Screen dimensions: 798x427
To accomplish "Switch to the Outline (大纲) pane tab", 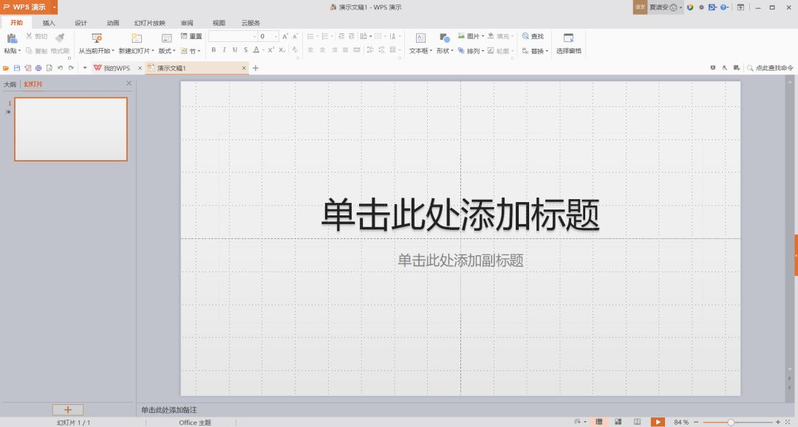I will click(x=10, y=84).
